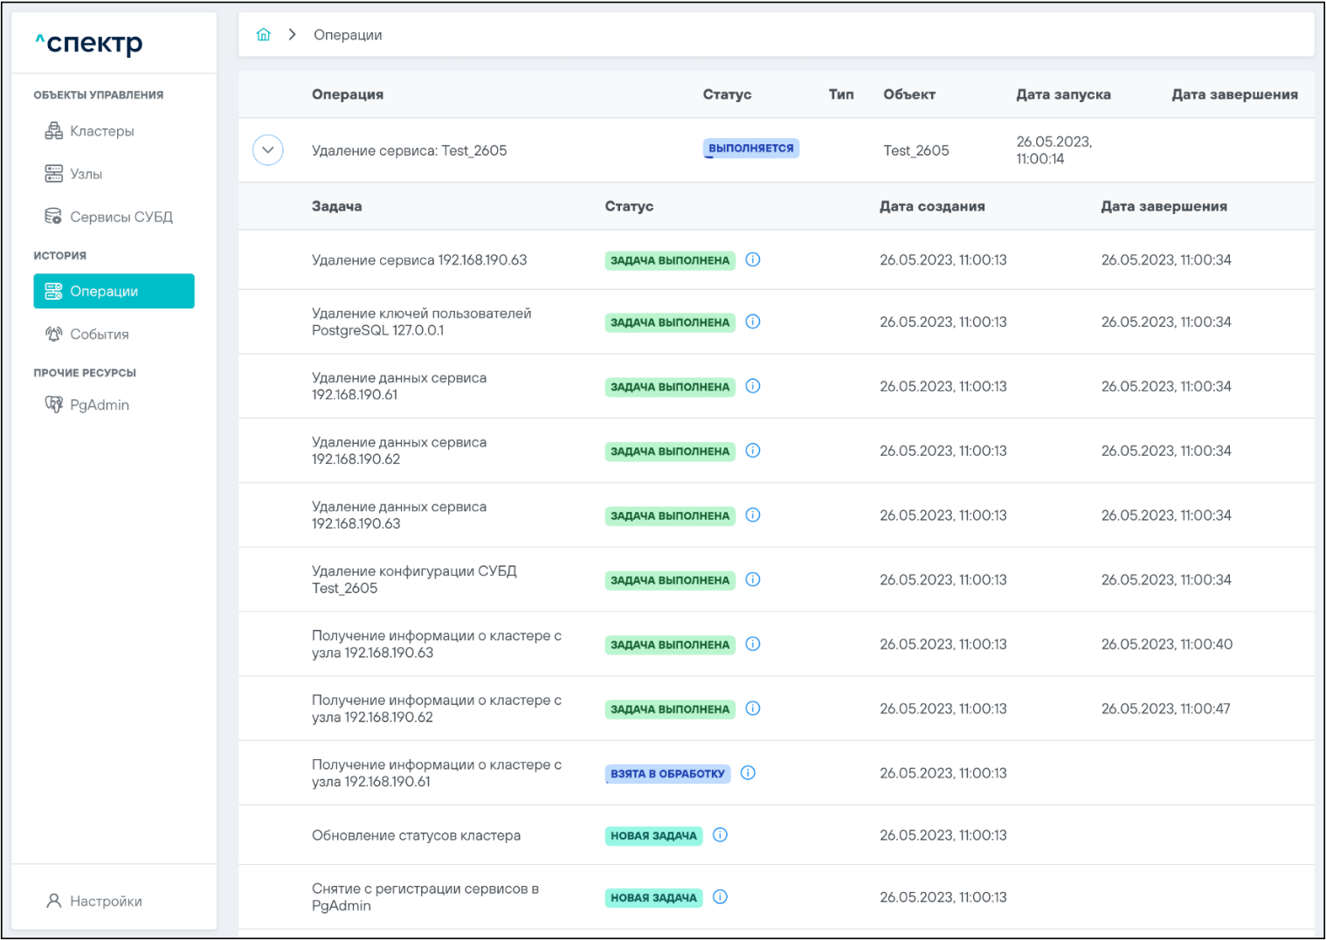The width and height of the screenshot is (1326, 940).
Task: Collapse the Test_2605 service deletion operation
Action: coord(268,150)
